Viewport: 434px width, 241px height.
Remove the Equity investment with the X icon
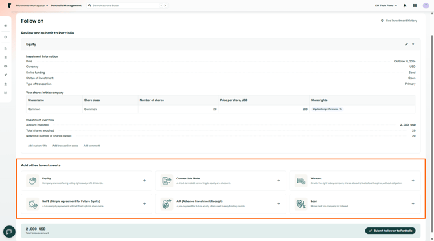(413, 44)
